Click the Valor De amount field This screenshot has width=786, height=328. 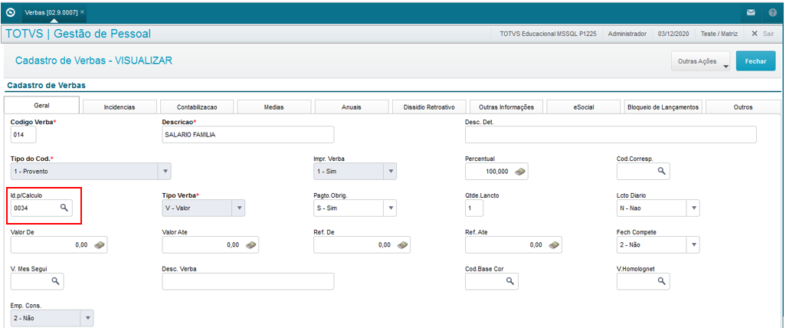point(59,244)
